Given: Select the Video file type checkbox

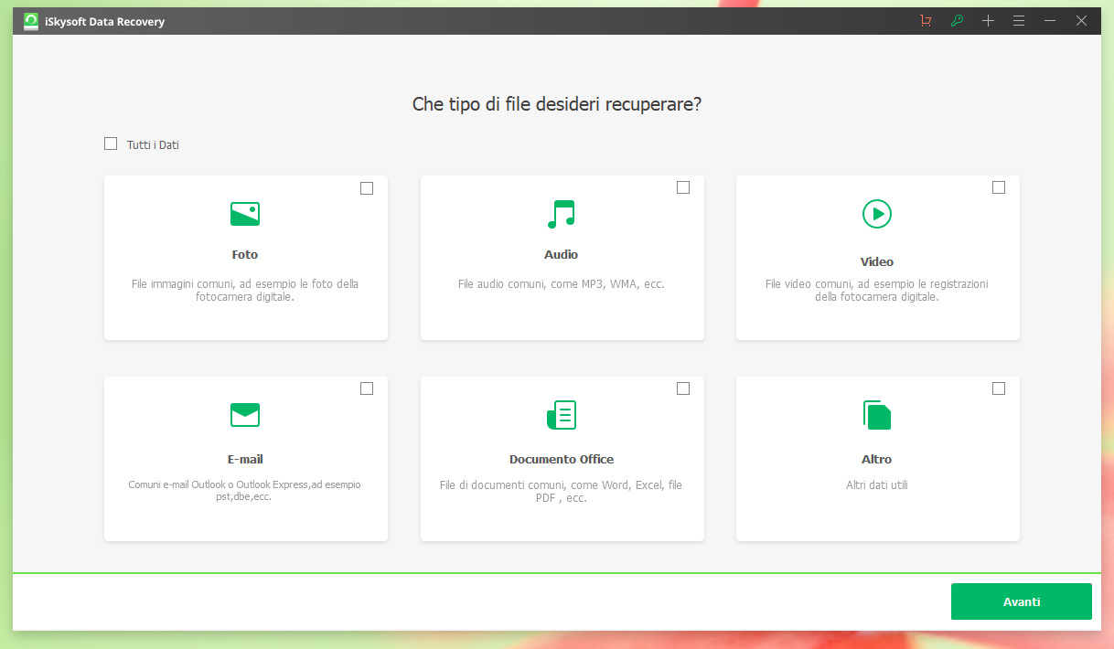Looking at the screenshot, I should point(999,187).
